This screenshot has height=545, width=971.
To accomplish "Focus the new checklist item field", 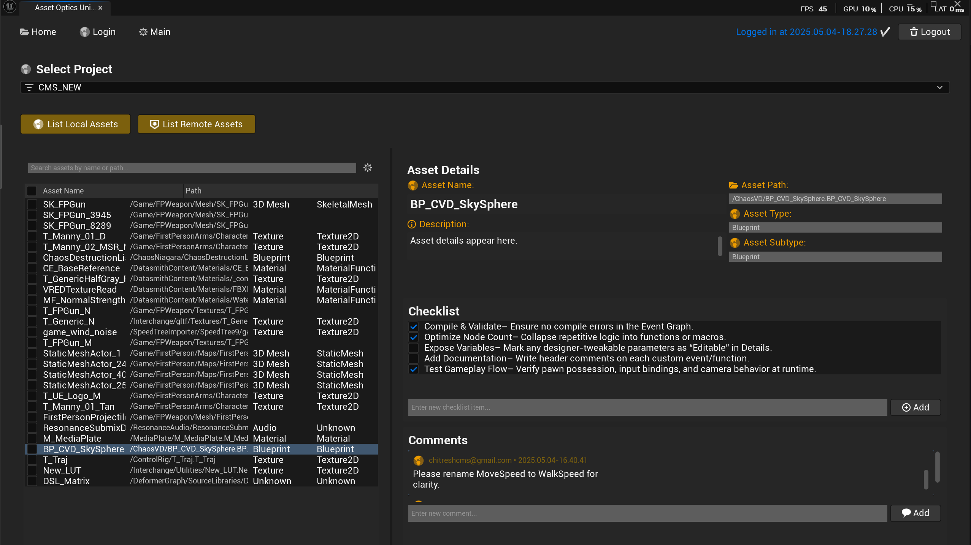I will (647, 407).
